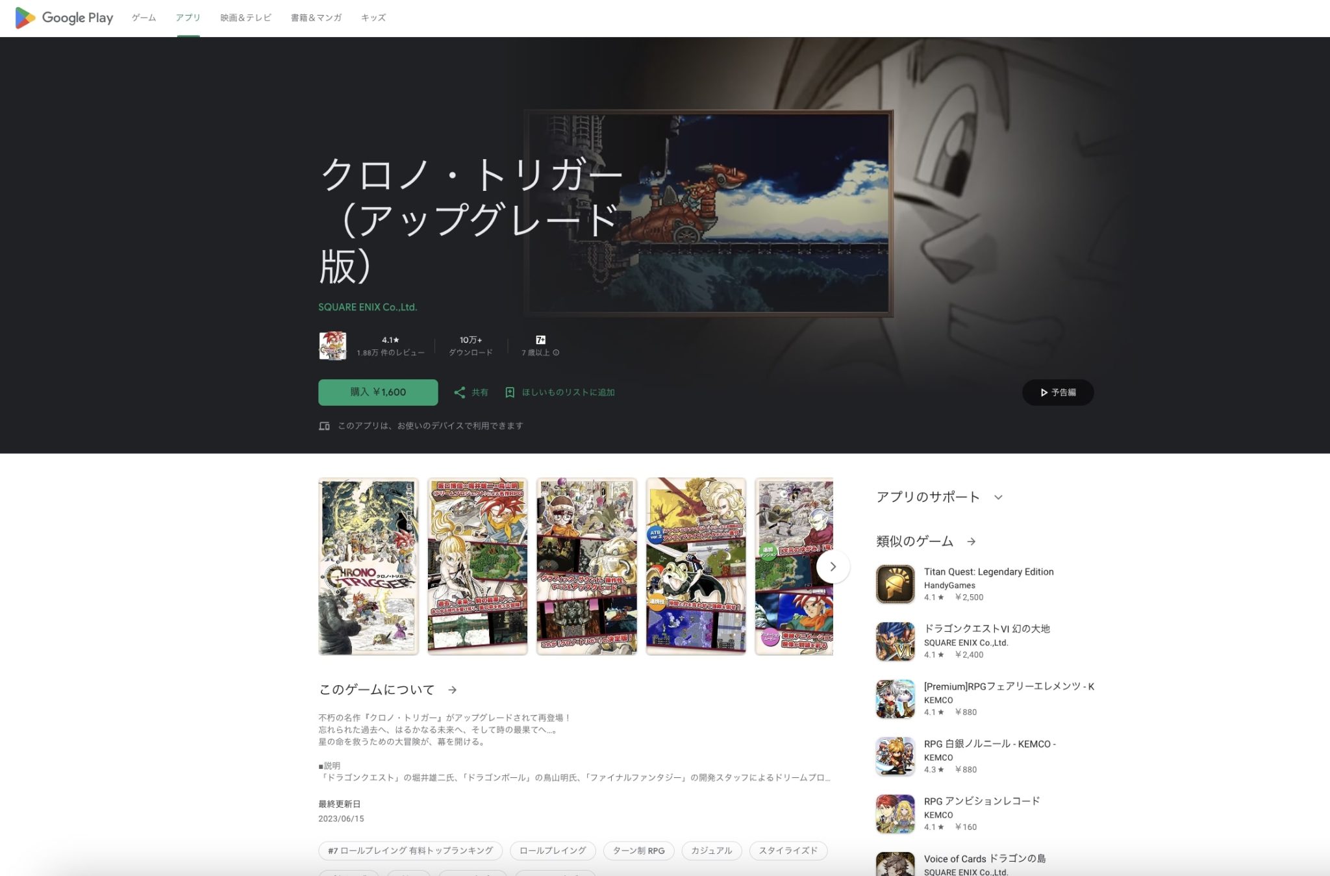Click the next arrow on the screenshot carousel
The image size is (1330, 876).
pyautogui.click(x=833, y=566)
